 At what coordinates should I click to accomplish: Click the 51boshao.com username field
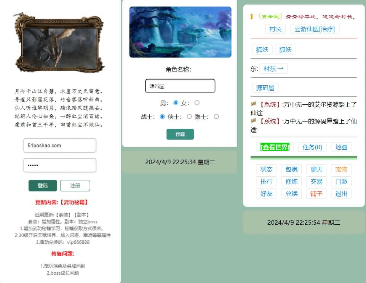click(59, 145)
